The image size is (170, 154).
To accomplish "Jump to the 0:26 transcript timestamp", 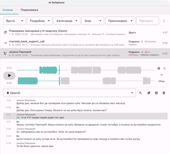I will coord(8,129).
